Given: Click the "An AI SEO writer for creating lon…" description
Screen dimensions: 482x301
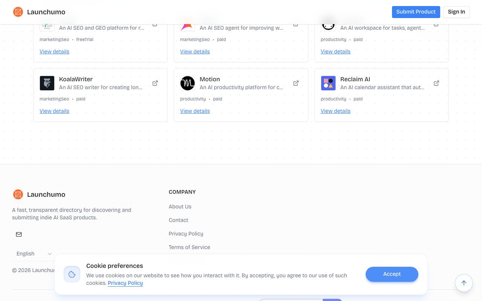Looking at the screenshot, I should 101,87.
